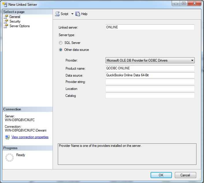Open View connection properties link
Image resolution: width=204 pixels, height=183 pixels.
(30, 137)
